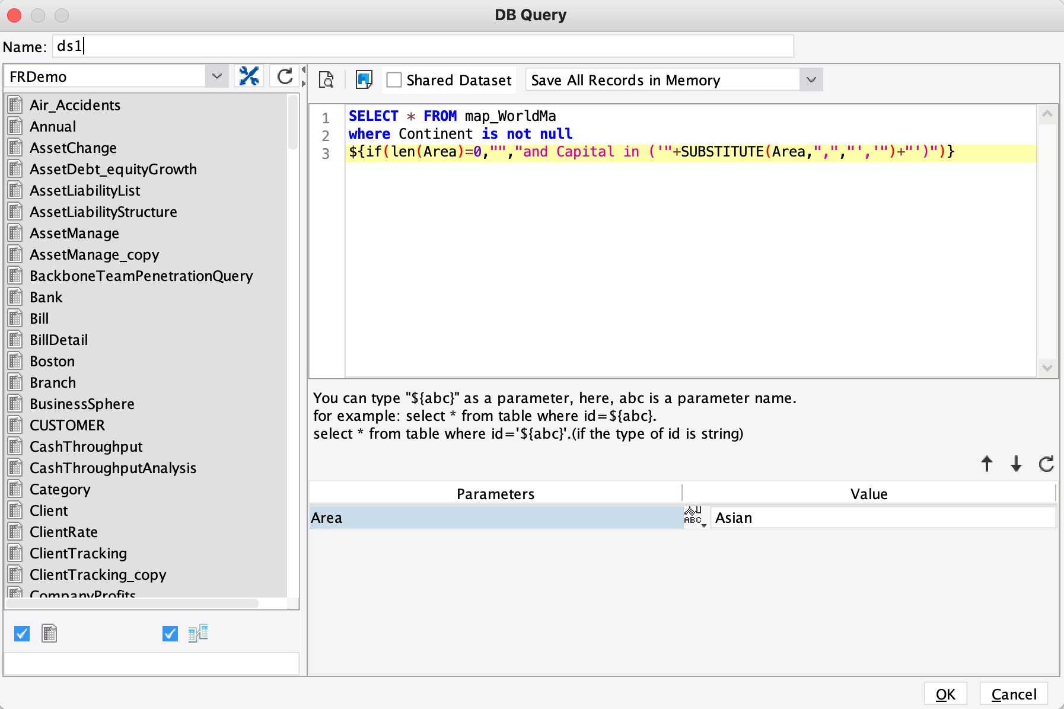This screenshot has height=709, width=1064.
Task: Click the blue save query icon
Action: point(364,79)
